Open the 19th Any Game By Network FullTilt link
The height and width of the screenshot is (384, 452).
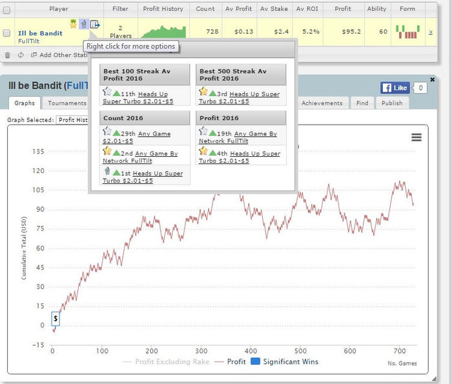(238, 137)
